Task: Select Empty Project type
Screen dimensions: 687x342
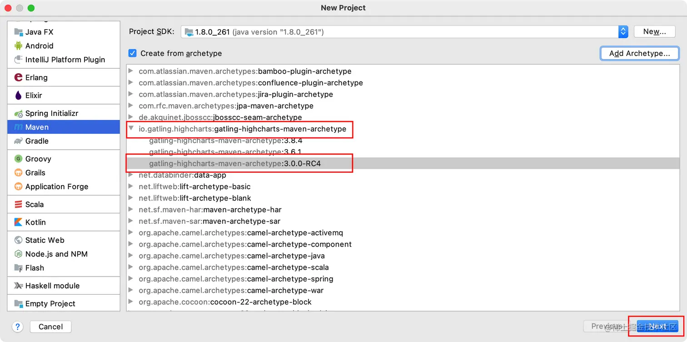Action: tap(64, 303)
